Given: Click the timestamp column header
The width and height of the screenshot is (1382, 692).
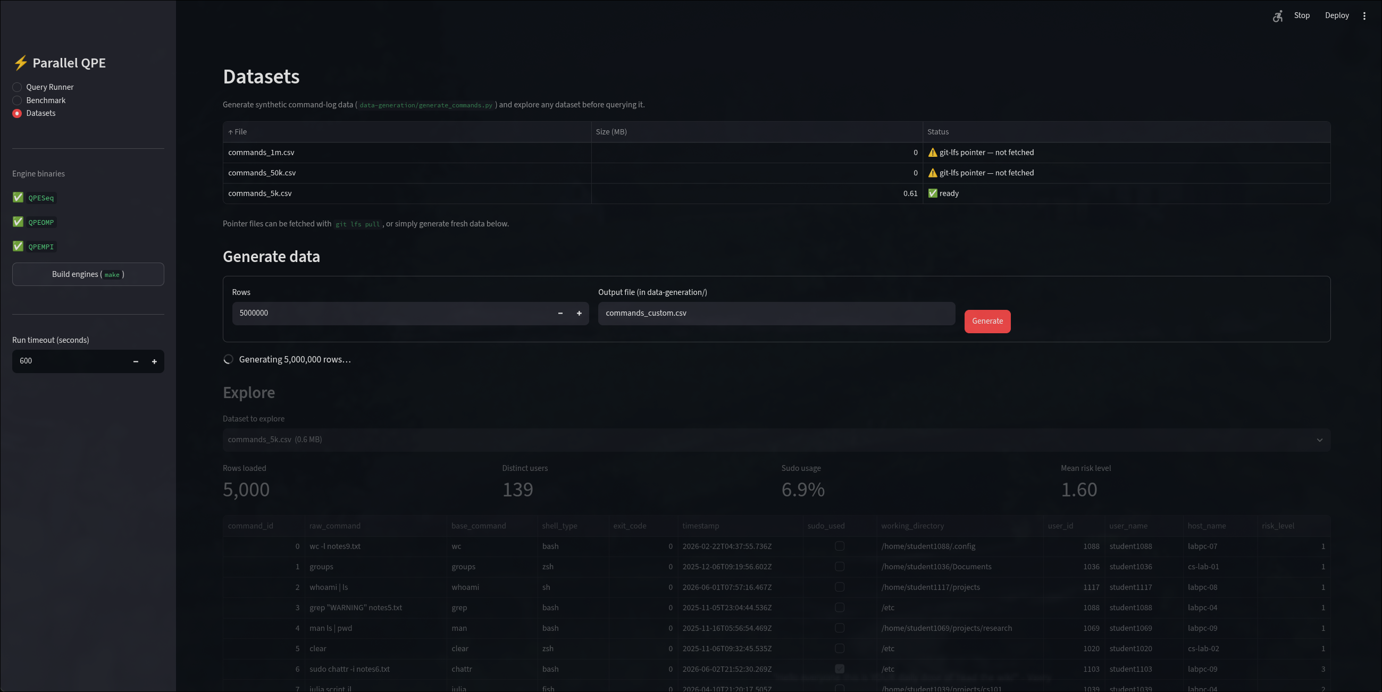Looking at the screenshot, I should [740, 526].
